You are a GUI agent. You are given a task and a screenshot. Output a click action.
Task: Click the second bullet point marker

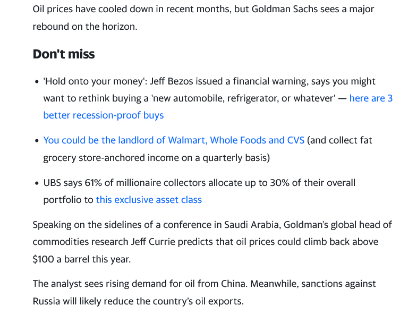click(37, 141)
